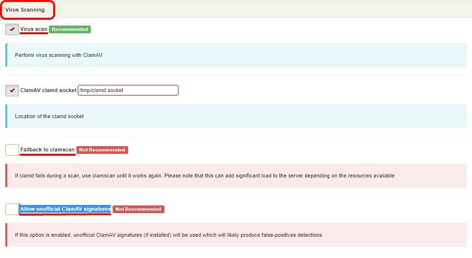Click the green Recommended badge
This screenshot has width=472, height=258.
70,29
